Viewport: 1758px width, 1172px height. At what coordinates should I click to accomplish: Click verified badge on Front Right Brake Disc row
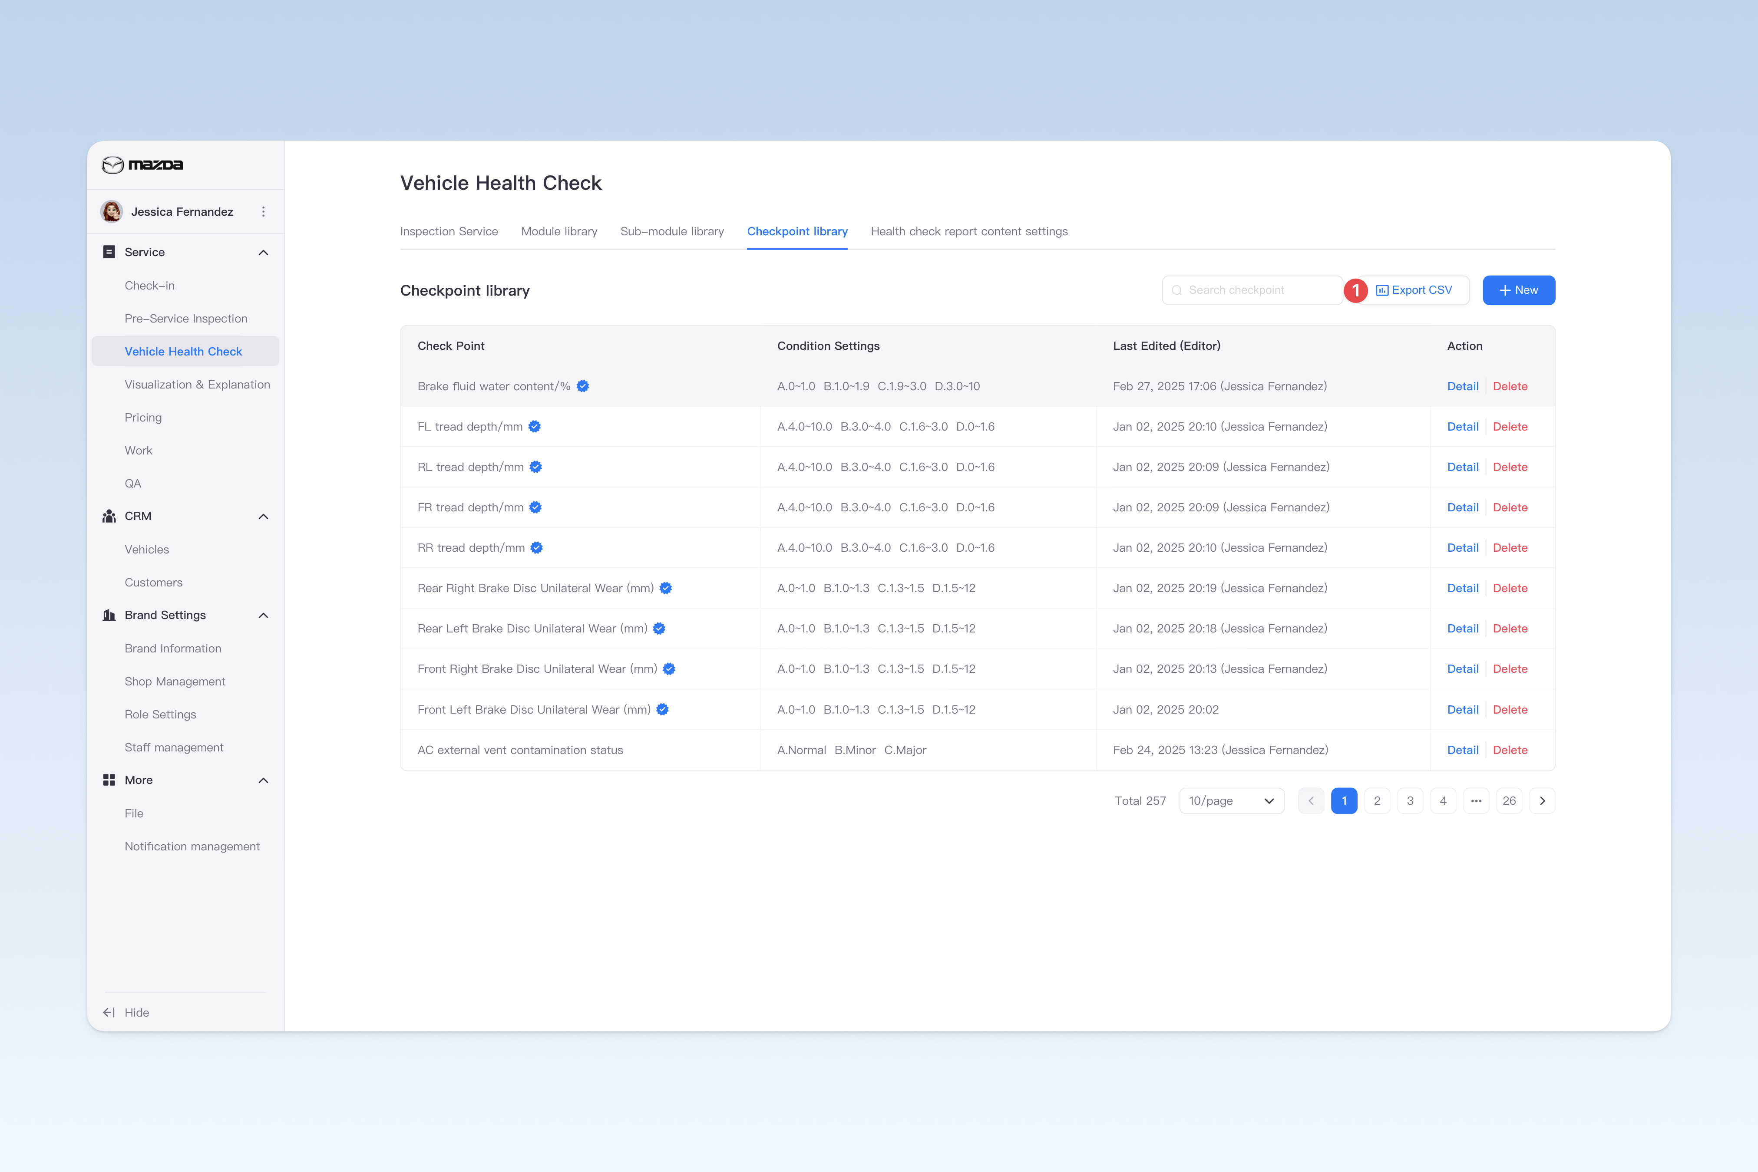(x=669, y=668)
